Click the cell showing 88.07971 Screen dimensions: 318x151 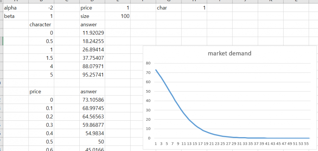[92, 66]
